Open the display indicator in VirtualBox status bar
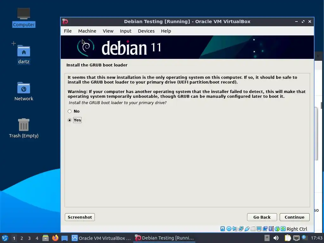 (x=259, y=229)
